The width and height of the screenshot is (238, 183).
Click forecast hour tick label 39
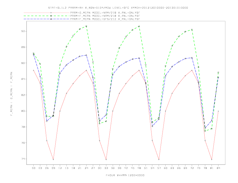coord(119,168)
